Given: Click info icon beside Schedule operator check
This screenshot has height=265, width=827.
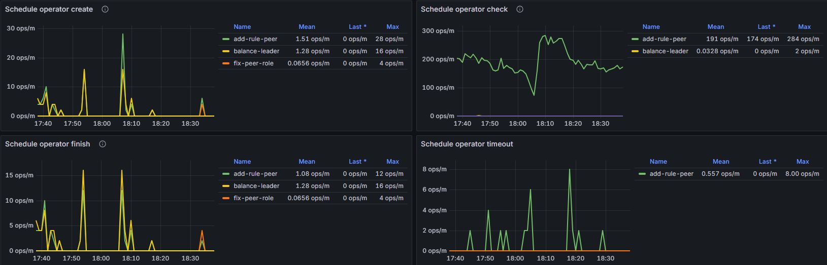Looking at the screenshot, I should point(520,9).
